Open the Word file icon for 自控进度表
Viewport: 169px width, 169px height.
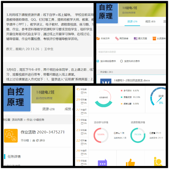coord(106,81)
